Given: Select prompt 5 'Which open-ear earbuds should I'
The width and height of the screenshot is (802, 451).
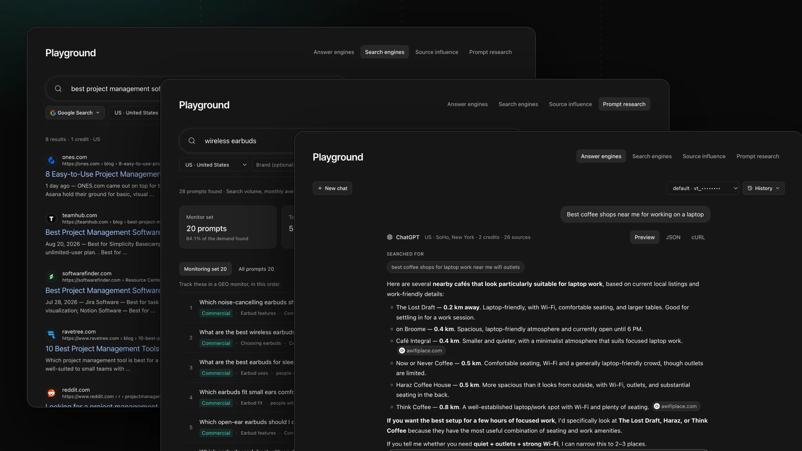Looking at the screenshot, I should click(x=237, y=427).
